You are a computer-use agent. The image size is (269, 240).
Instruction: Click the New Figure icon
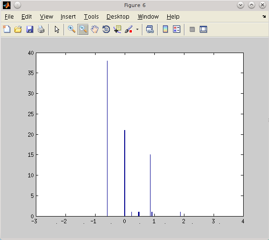(x=7, y=29)
